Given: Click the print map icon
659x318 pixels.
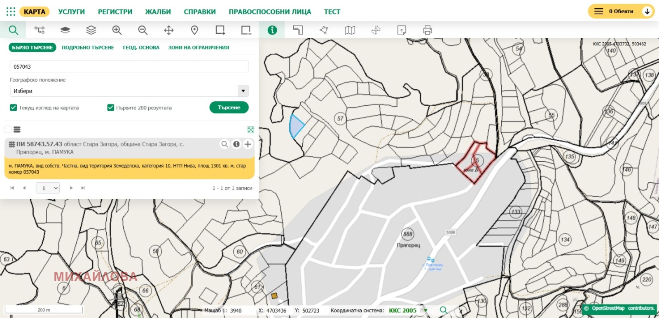Looking at the screenshot, I should pos(428,30).
